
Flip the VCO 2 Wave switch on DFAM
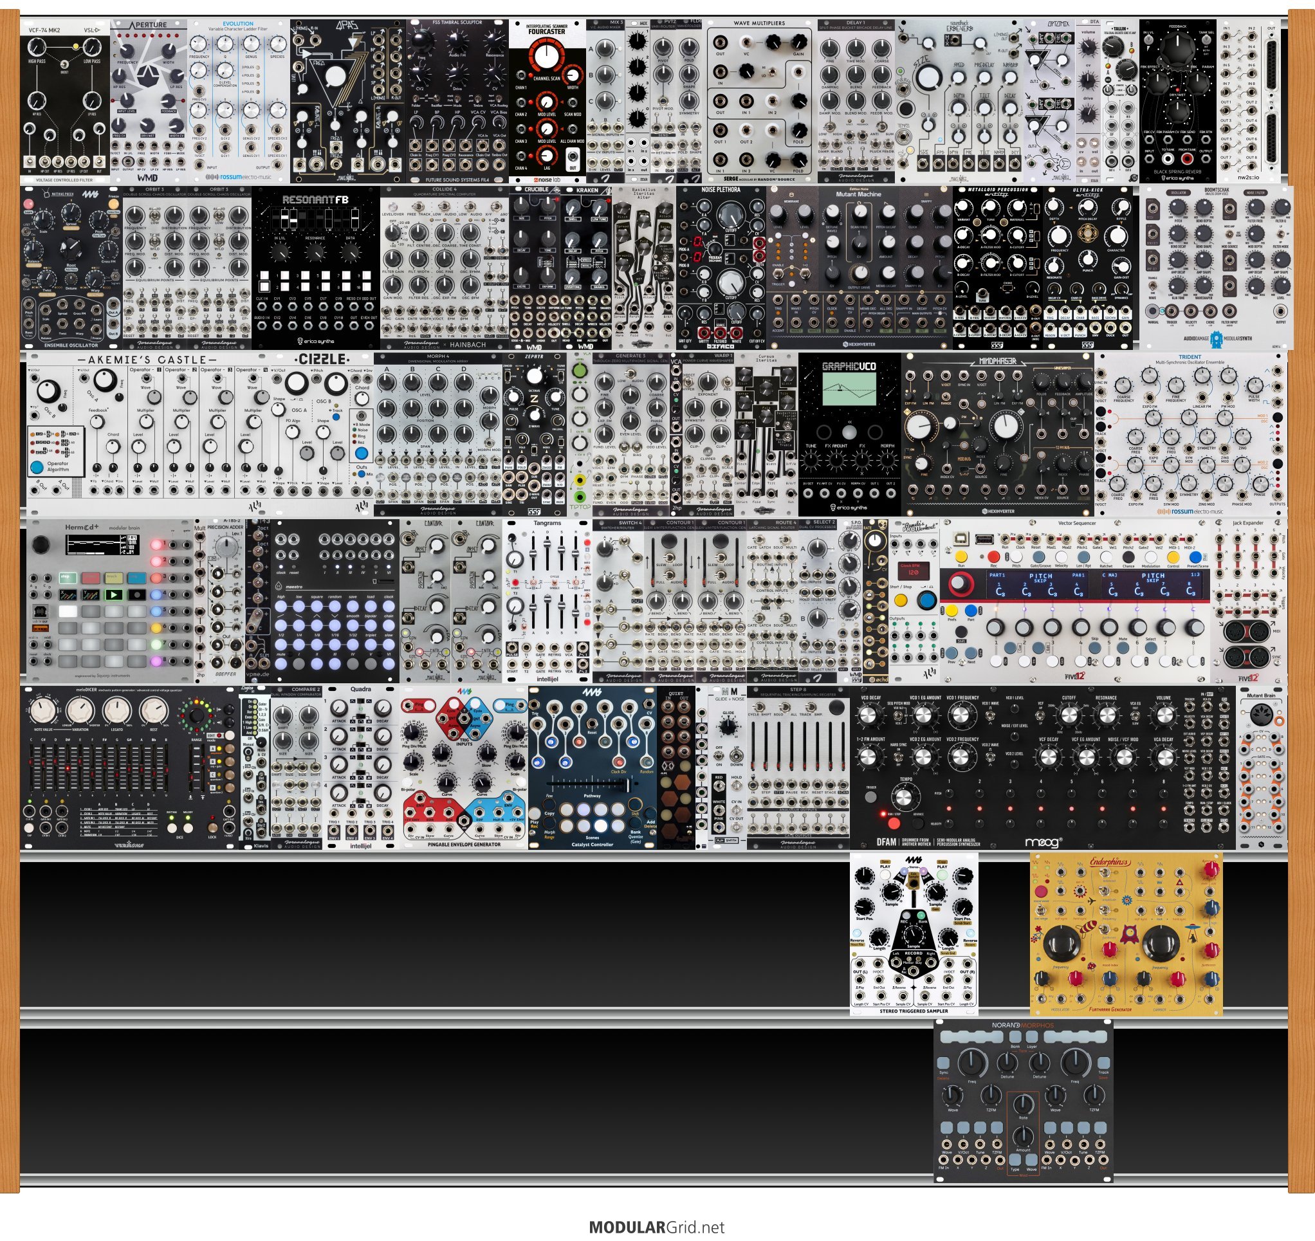coord(990,756)
